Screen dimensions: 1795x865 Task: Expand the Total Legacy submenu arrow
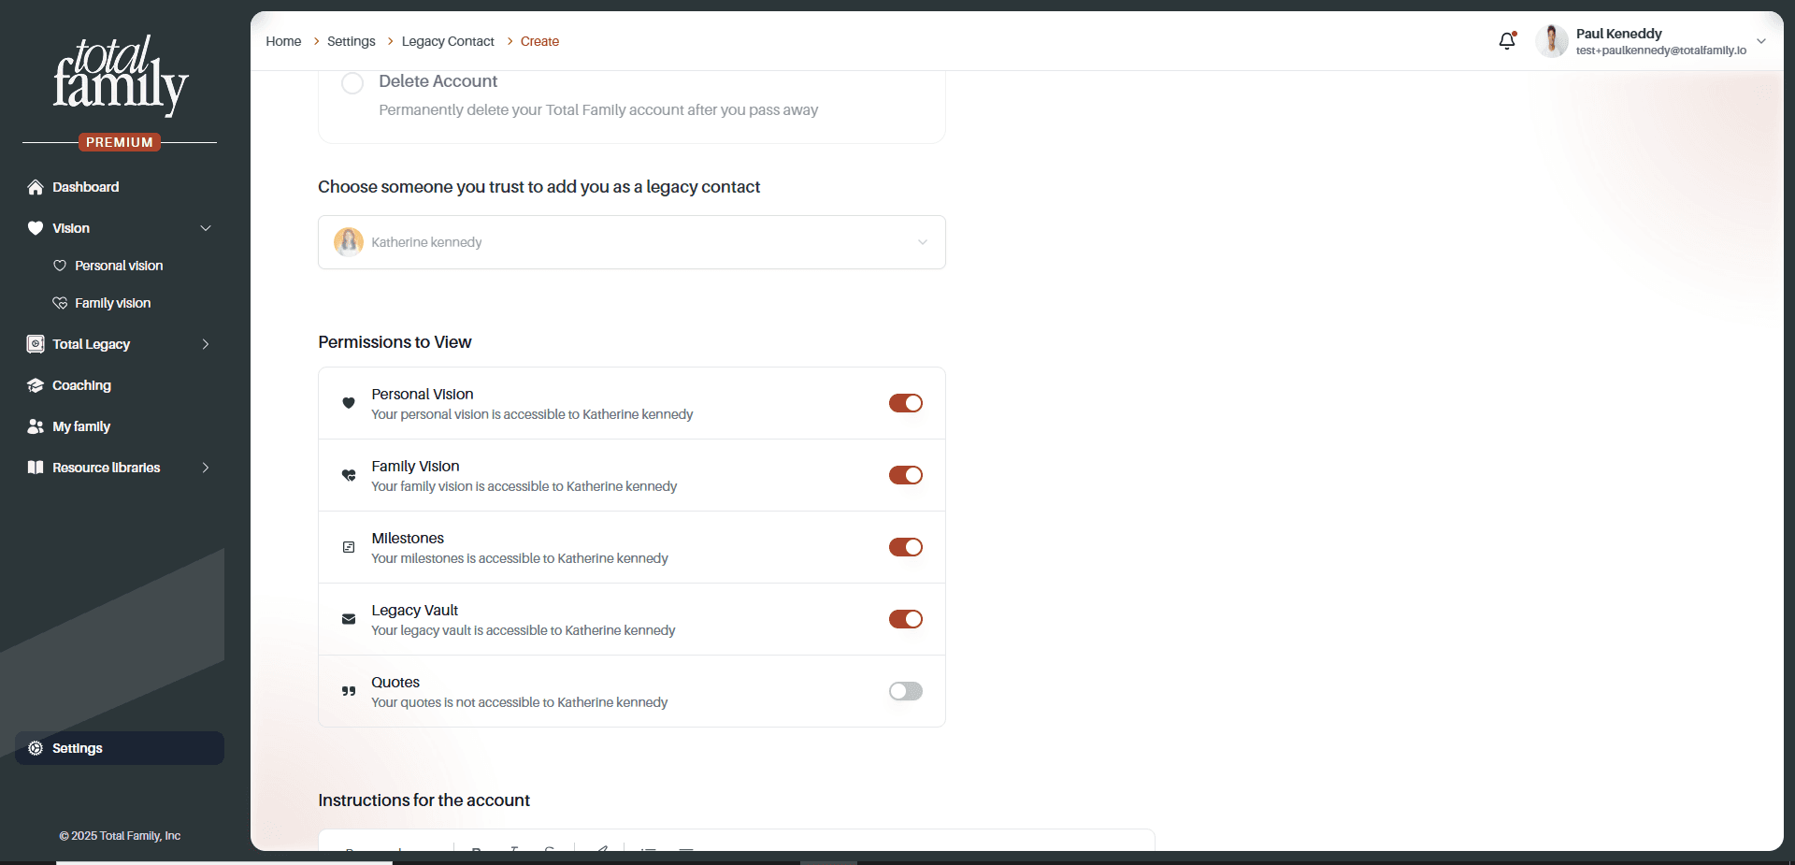[206, 344]
